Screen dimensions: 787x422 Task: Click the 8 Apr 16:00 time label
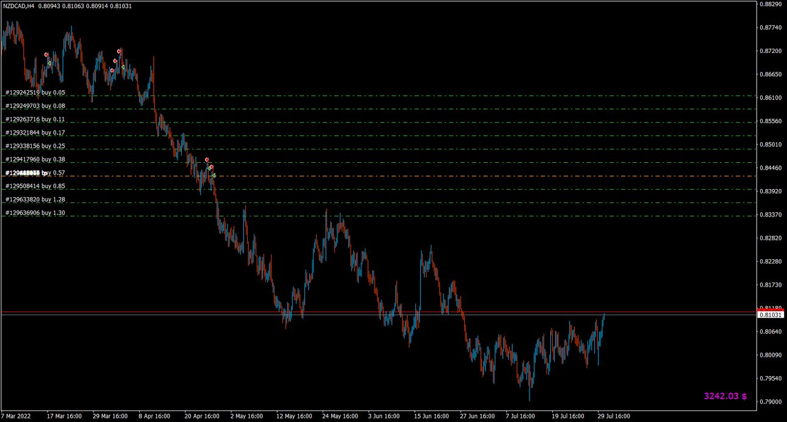(154, 417)
